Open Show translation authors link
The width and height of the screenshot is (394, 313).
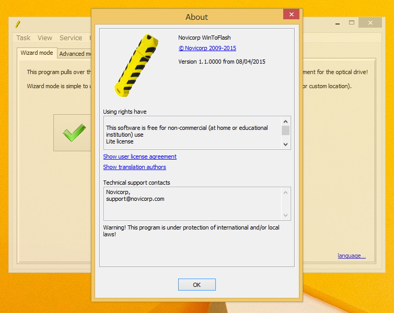click(x=134, y=167)
